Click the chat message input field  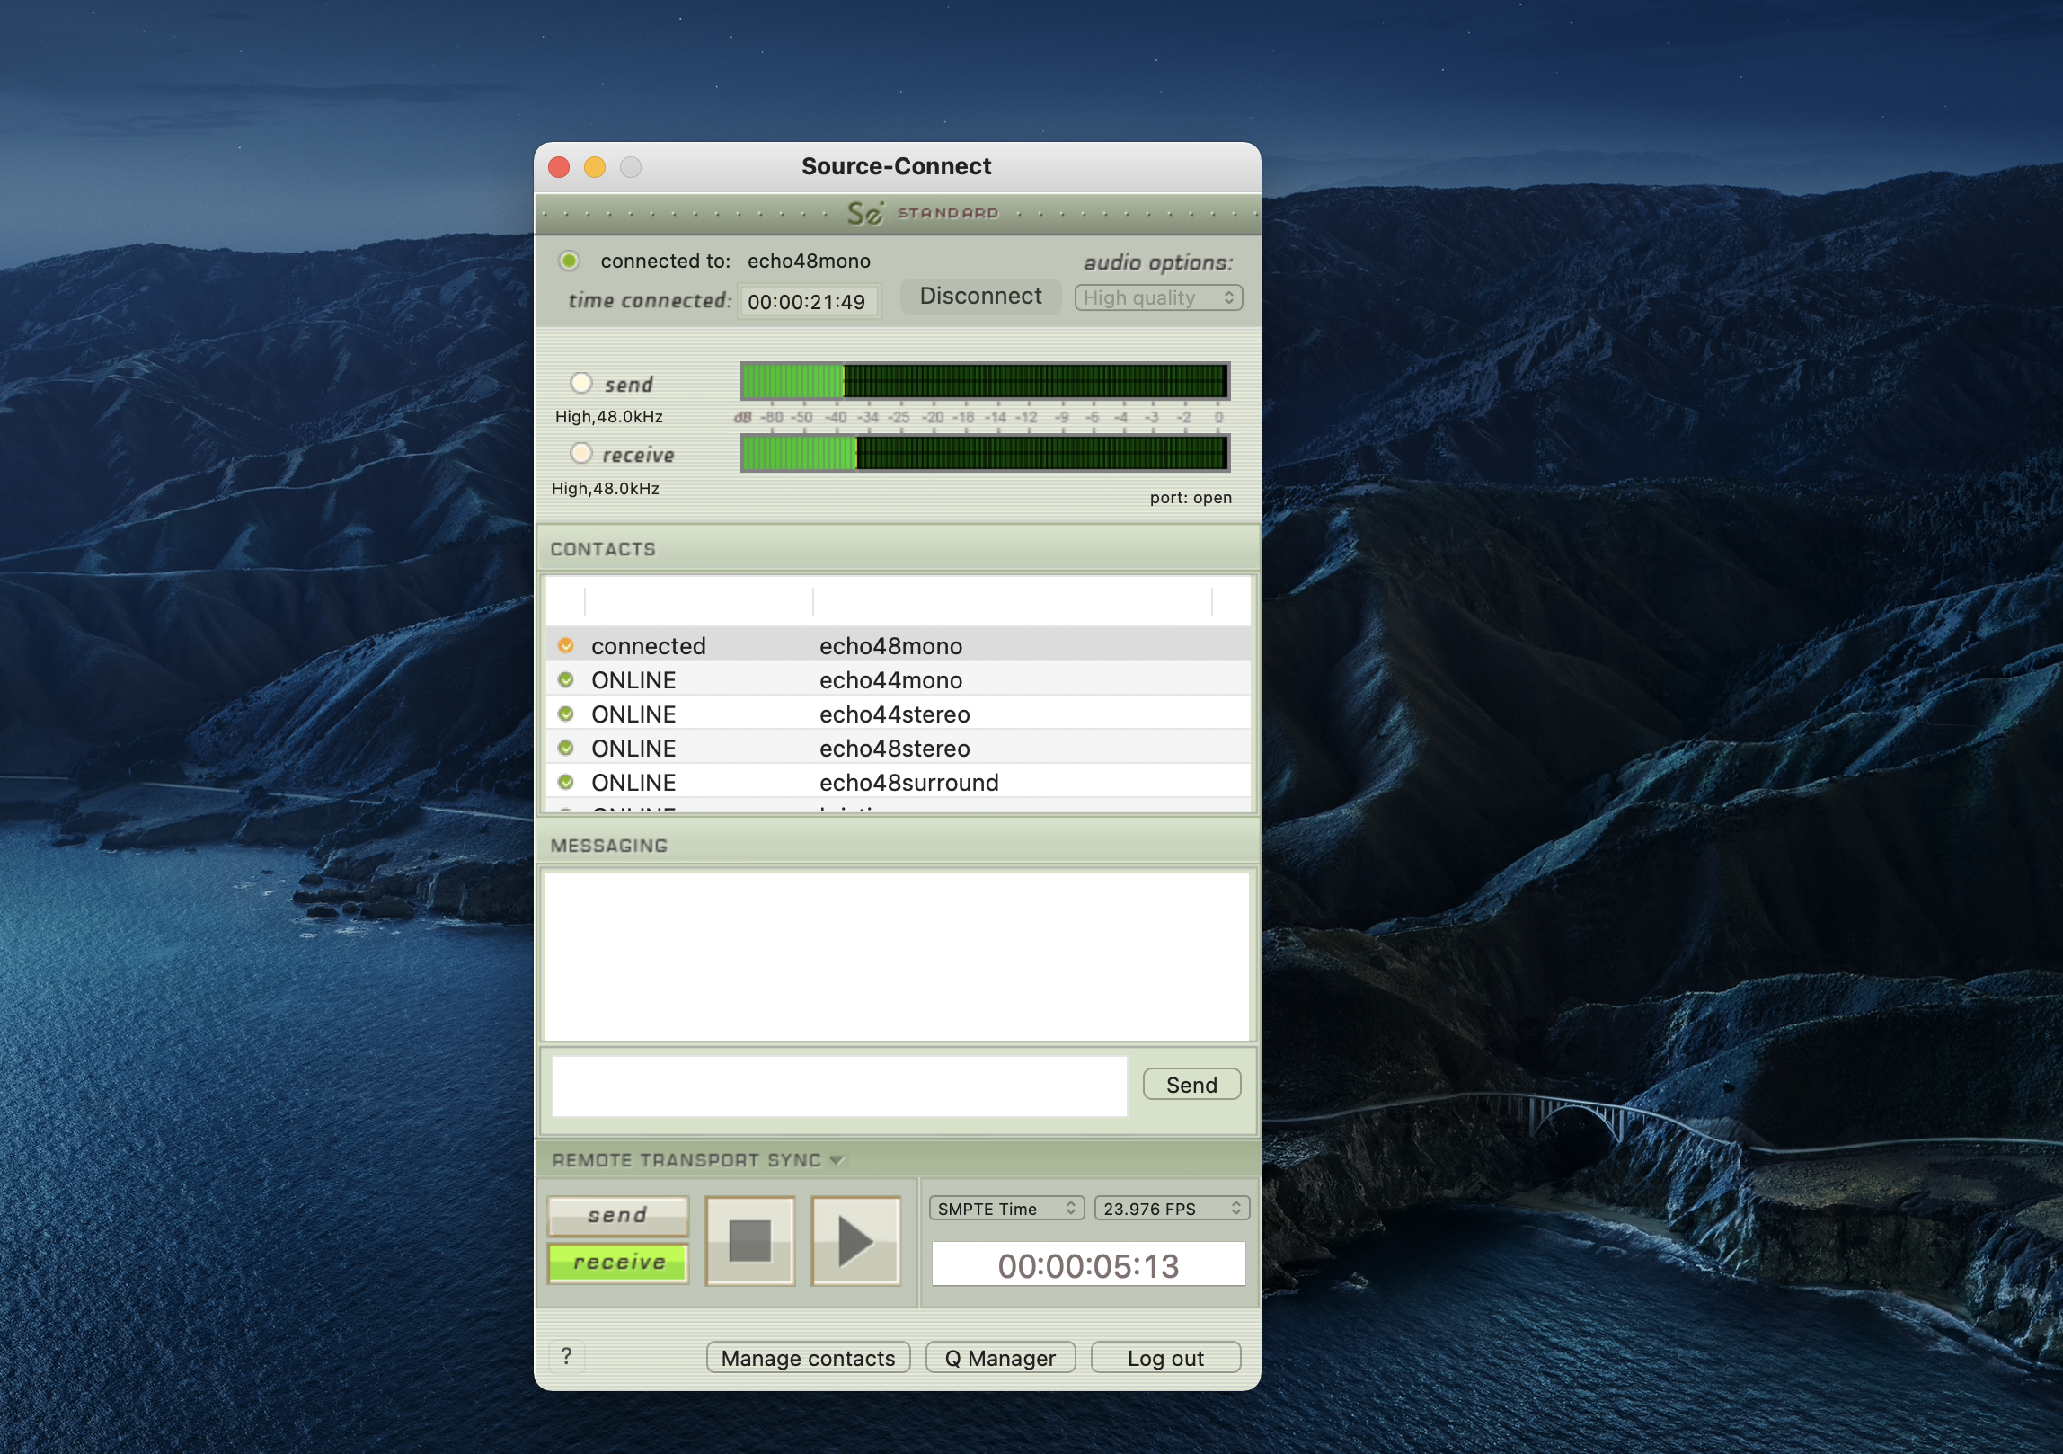[x=839, y=1086]
